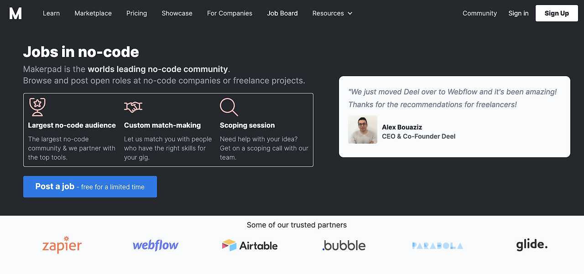Open the Zapier partner logo

click(x=62, y=245)
